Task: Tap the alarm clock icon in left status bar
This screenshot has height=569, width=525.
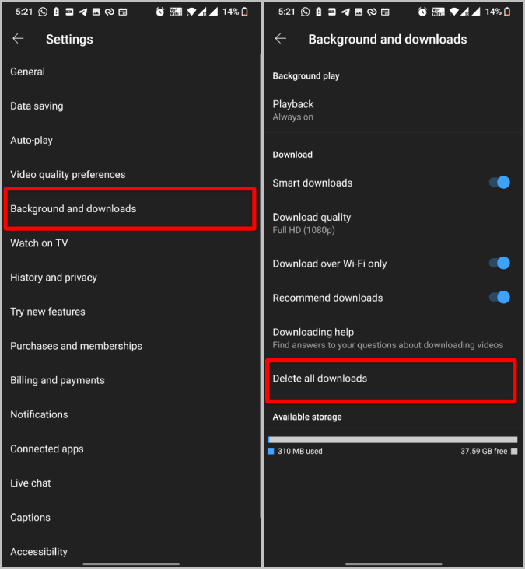Action: (x=159, y=12)
